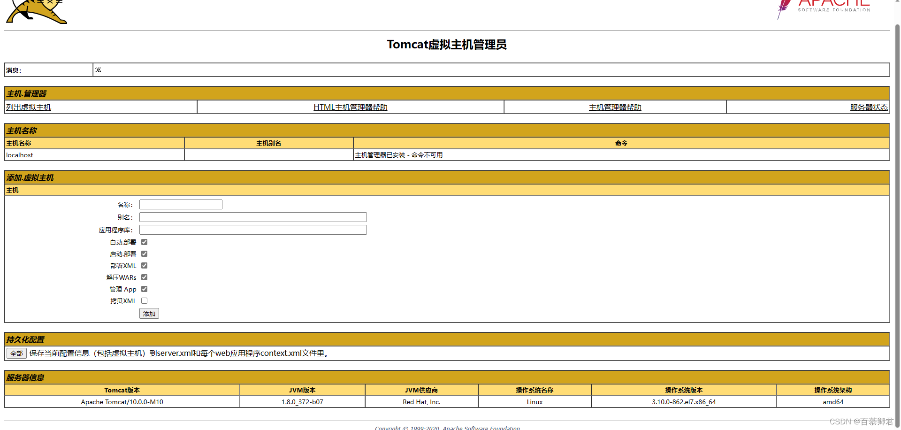Click the Tomcat虚拟主机管理员 page heading
Viewport: 901px width, 430px height.
[x=447, y=45]
